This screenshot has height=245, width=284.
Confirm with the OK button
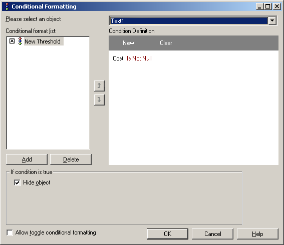(x=167, y=234)
